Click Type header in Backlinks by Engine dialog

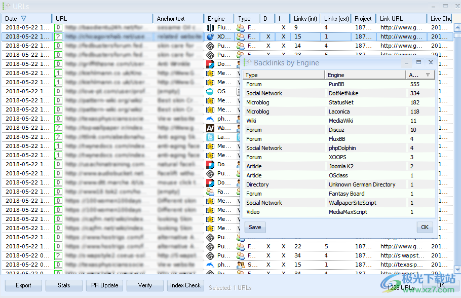tap(284, 75)
